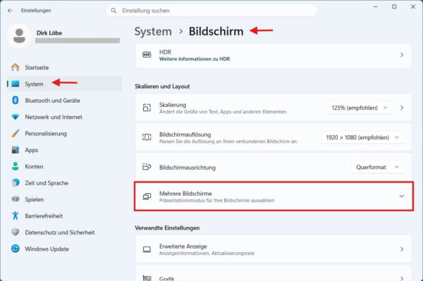Maximize the Einstellungen window
The image size is (423, 281).
point(394,7)
